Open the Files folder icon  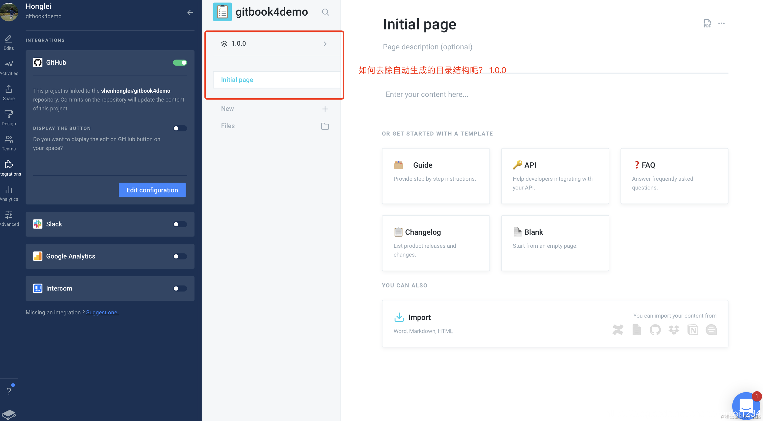click(x=325, y=126)
